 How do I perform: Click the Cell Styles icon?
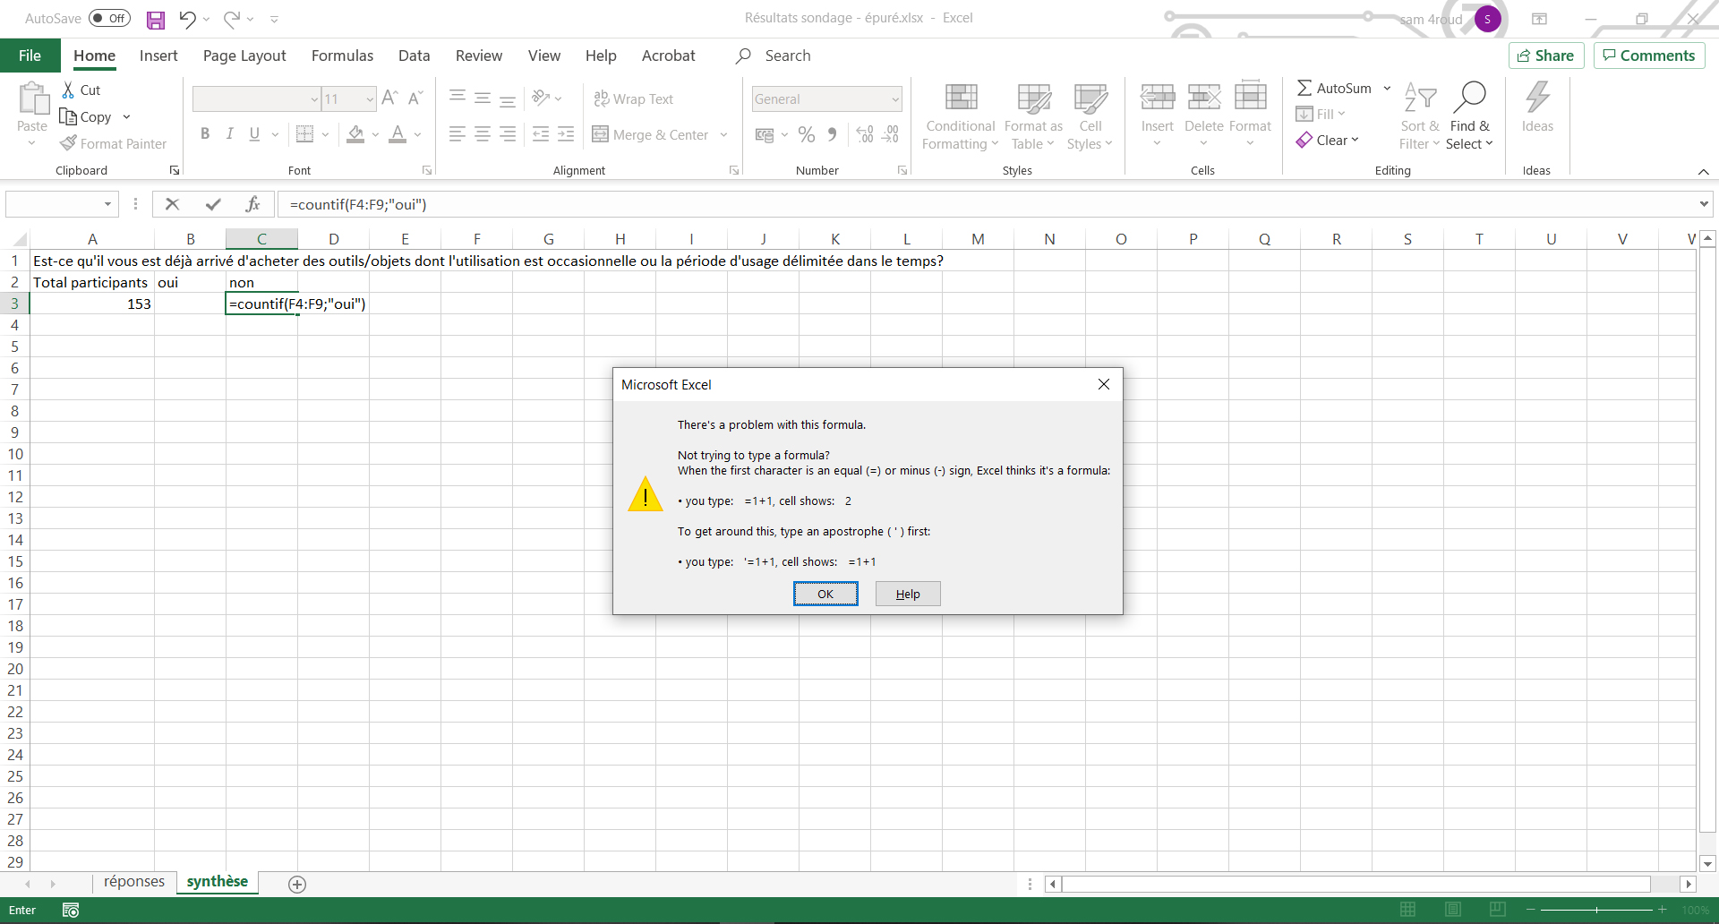[x=1090, y=97]
